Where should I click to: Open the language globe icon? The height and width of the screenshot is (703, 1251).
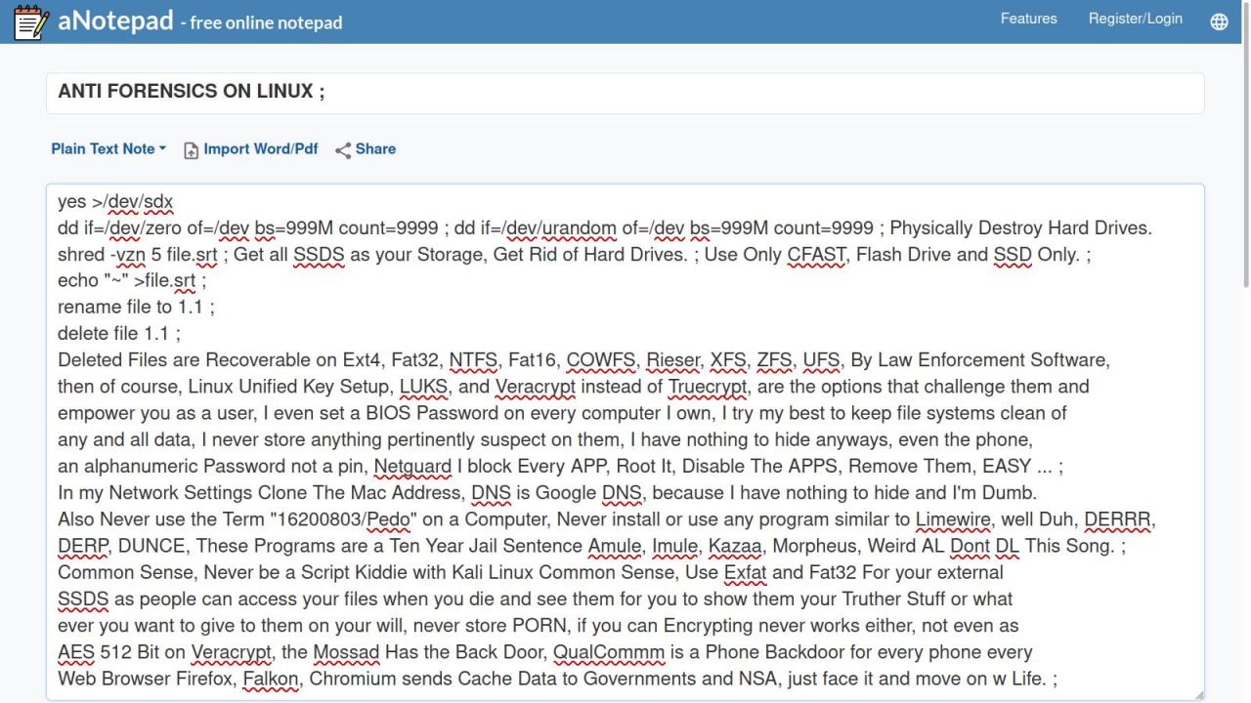pos(1219,21)
